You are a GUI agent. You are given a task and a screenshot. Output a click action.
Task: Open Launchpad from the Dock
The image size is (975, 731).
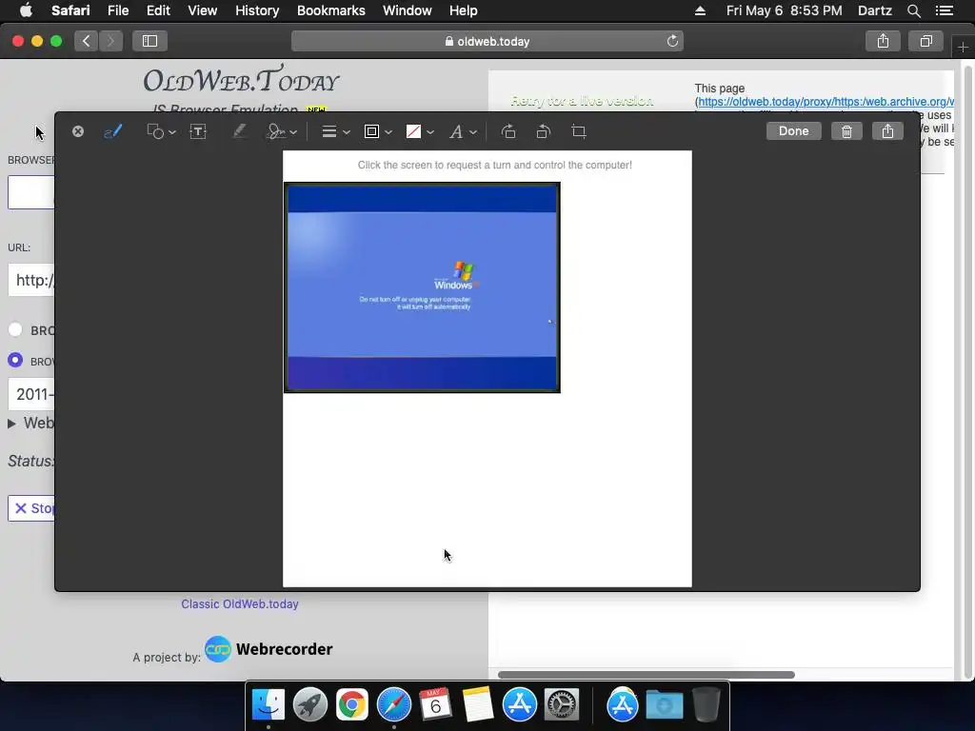(310, 704)
